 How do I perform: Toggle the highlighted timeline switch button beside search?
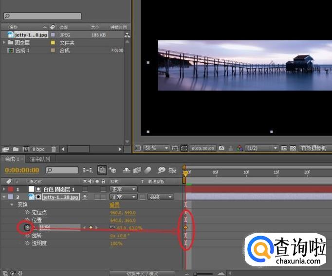click(102, 170)
